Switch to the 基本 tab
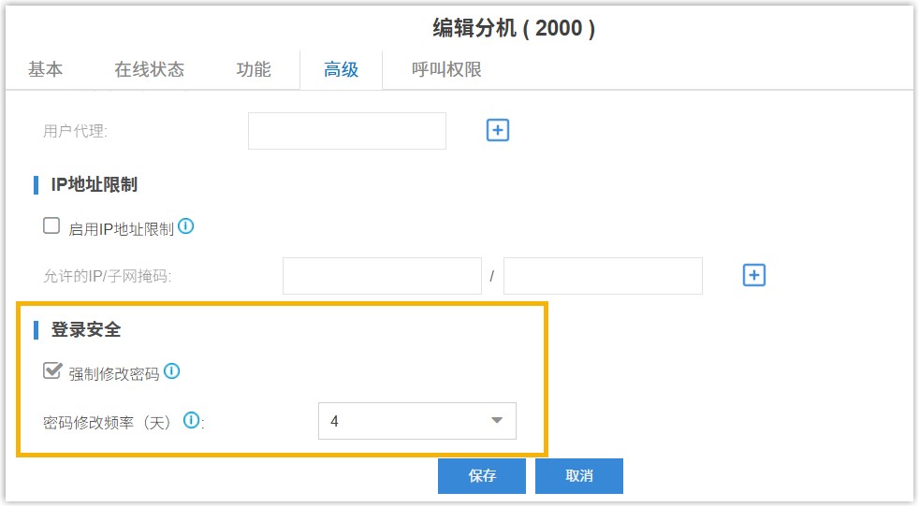This screenshot has height=507, width=919. pos(45,69)
